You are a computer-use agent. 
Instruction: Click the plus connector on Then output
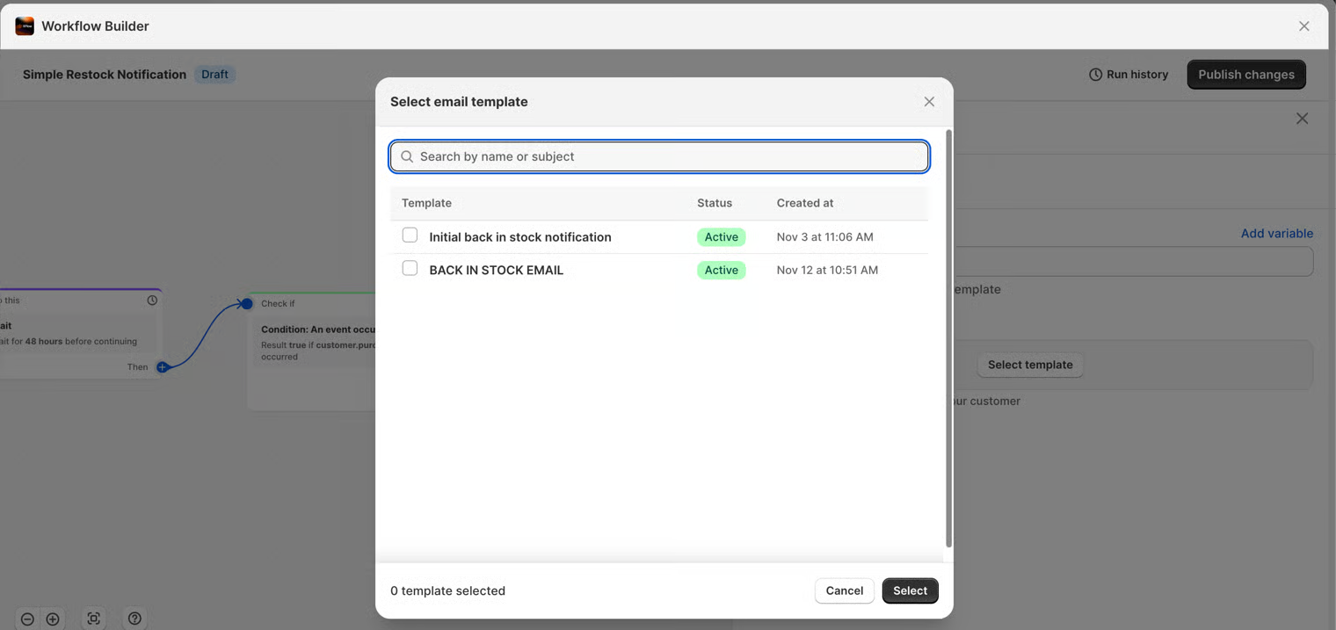pyautogui.click(x=162, y=367)
